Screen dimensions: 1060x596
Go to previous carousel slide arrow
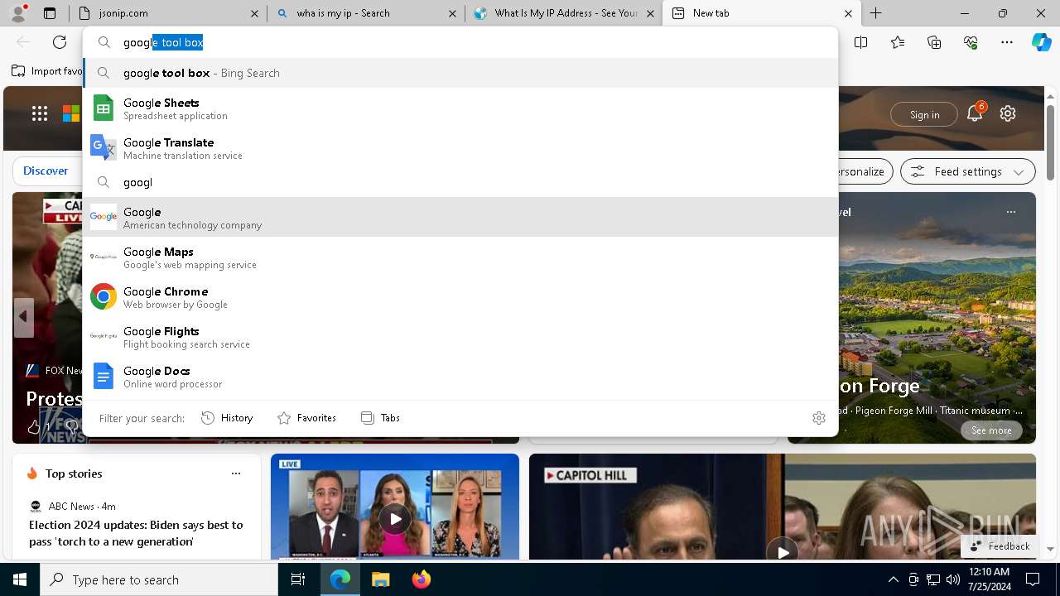coord(23,317)
